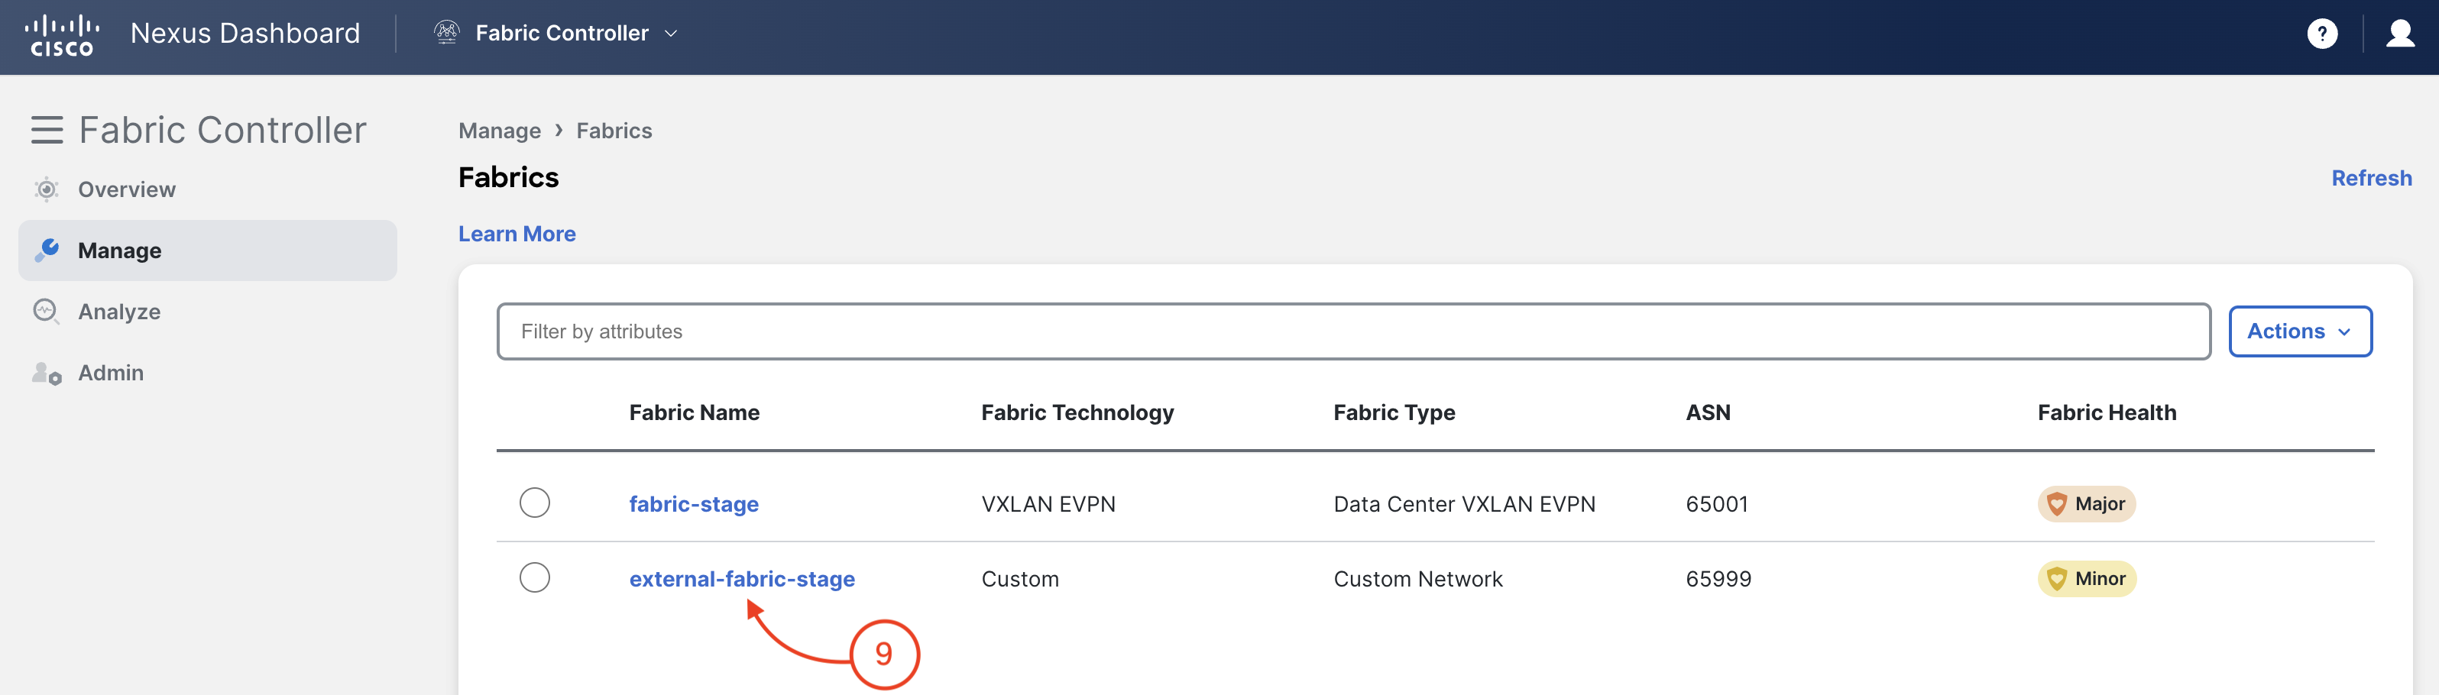Sort by Fabric Technology column header
The image size is (2439, 695).
(1077, 413)
